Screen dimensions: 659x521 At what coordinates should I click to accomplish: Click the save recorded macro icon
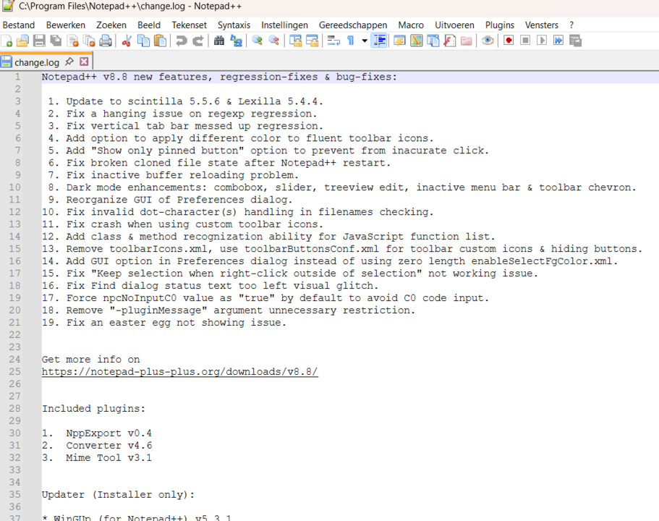(x=575, y=41)
